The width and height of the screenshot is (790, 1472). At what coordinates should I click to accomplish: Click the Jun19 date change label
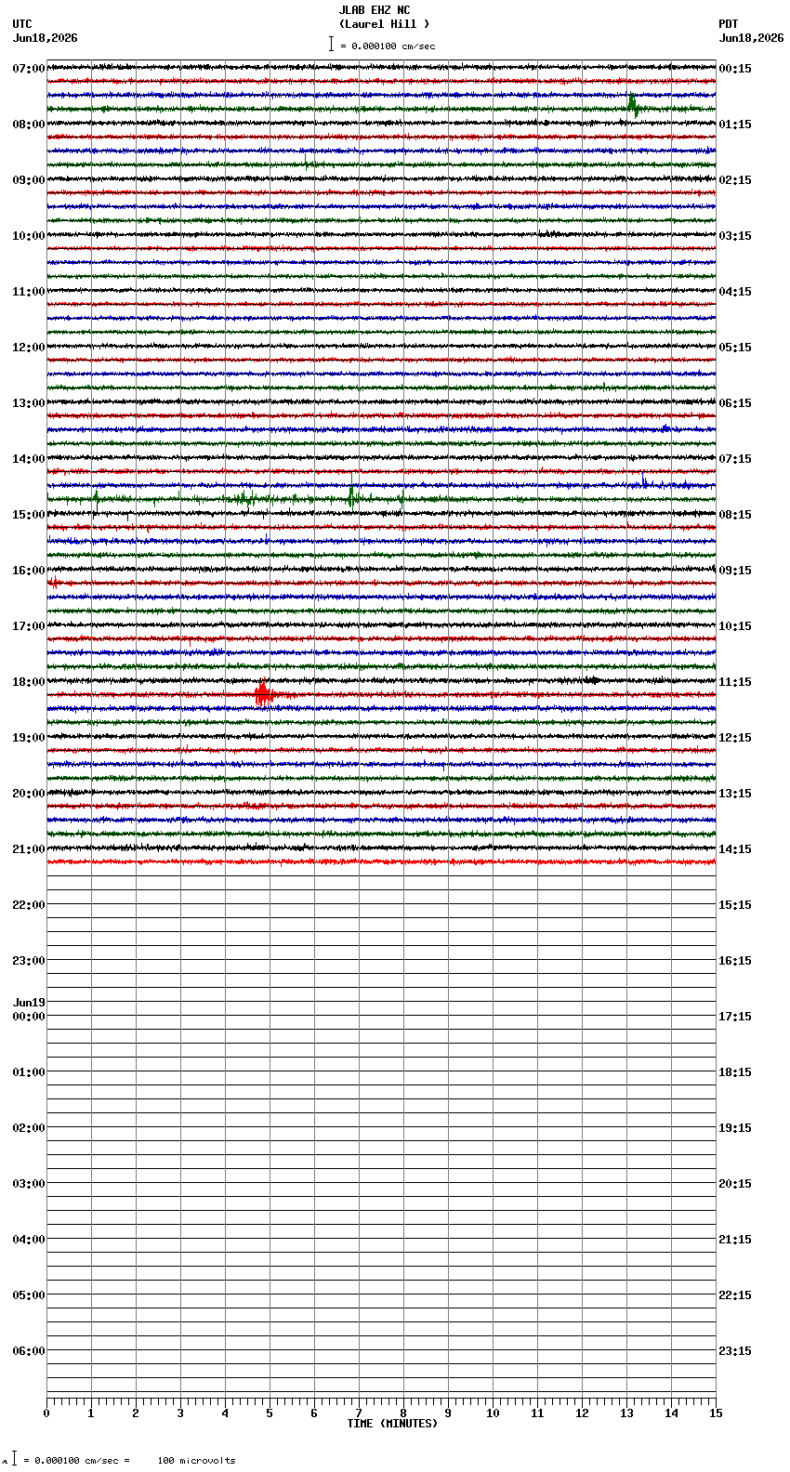coord(29,1003)
